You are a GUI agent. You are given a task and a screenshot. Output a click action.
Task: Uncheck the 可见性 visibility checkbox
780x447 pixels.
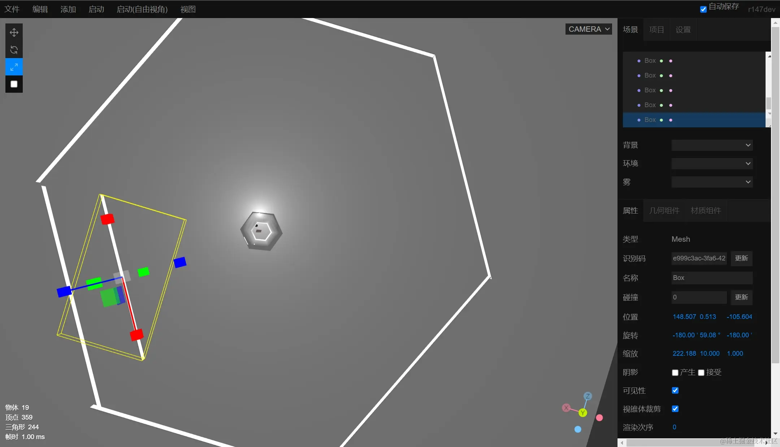coord(675,390)
